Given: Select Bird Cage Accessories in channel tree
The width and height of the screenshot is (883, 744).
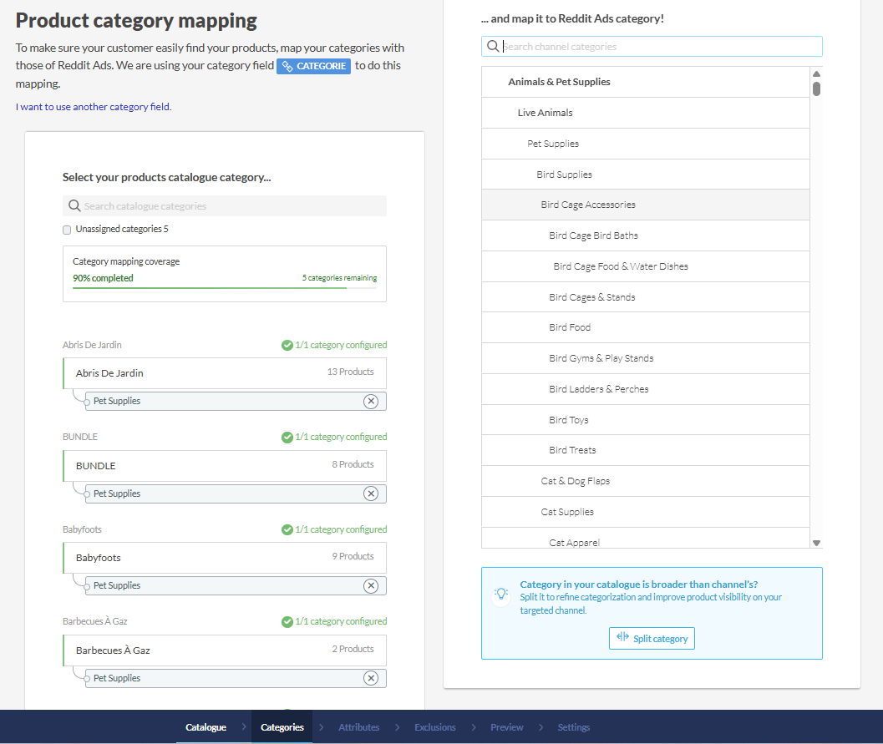Looking at the screenshot, I should pyautogui.click(x=588, y=205).
